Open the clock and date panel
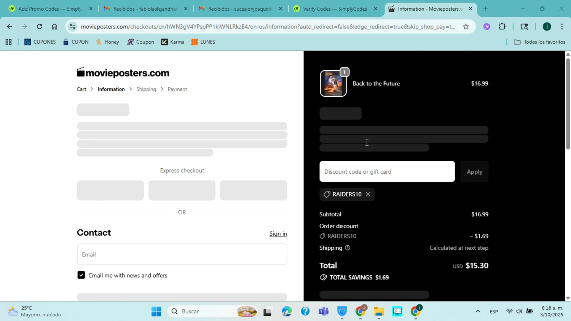The image size is (571, 321). (552, 311)
